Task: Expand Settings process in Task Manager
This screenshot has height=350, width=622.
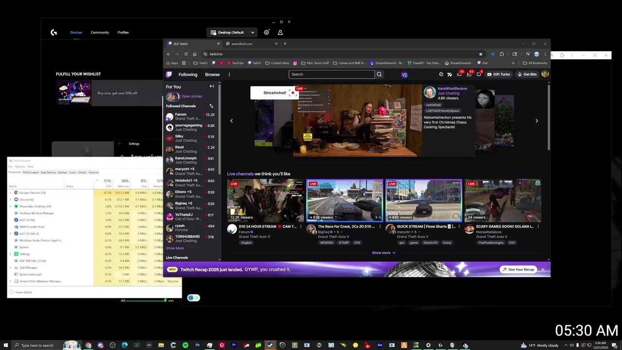Action: 10,254
